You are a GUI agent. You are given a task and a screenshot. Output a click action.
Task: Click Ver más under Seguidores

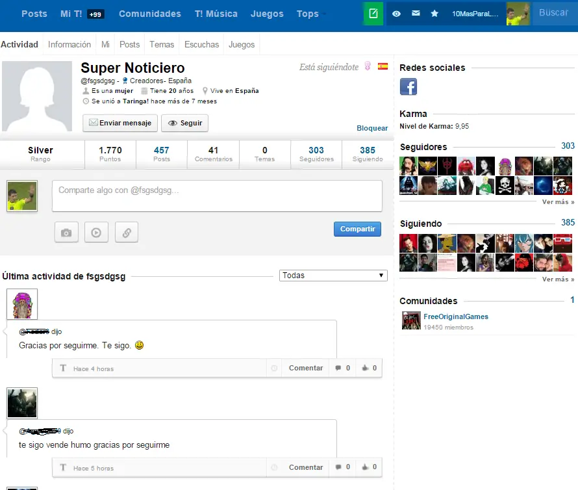coord(558,202)
